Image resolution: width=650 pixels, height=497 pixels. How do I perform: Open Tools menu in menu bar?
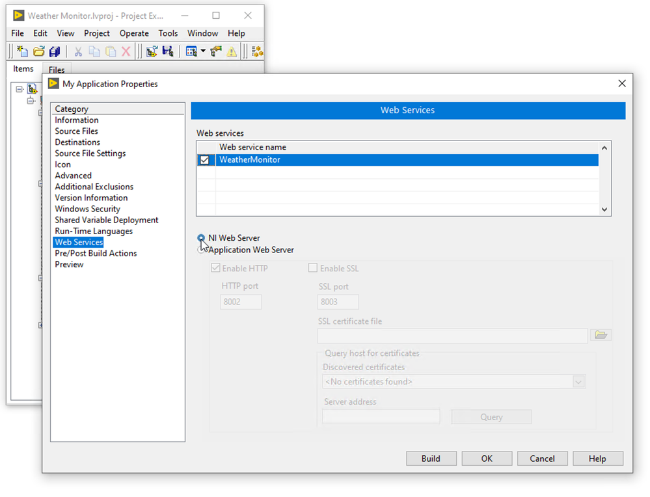[x=168, y=33]
